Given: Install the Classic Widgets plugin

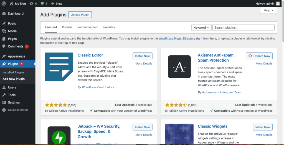Looking at the screenshot, I should (263, 127).
